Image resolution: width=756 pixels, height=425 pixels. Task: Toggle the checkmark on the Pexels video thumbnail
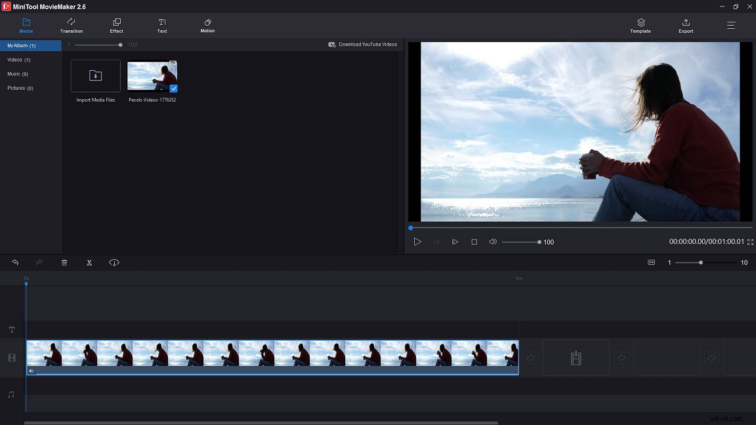[x=173, y=88]
